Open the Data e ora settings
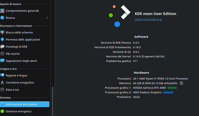Image resolution: width=199 pixels, height=116 pixels. [12, 90]
